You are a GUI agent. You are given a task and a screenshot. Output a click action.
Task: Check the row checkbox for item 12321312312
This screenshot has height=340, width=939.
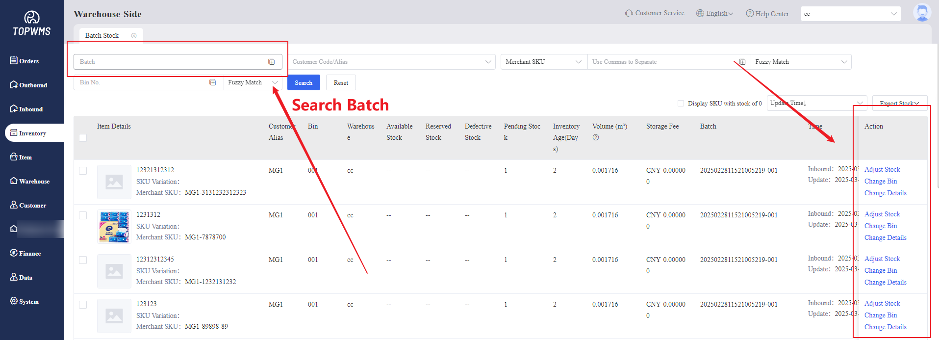coord(83,171)
